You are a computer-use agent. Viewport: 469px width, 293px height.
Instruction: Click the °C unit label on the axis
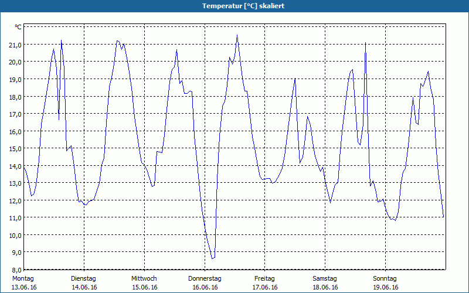18,27
